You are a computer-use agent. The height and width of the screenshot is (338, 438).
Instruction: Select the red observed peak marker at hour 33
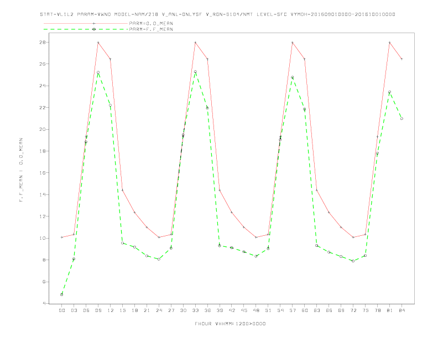[x=195, y=43]
